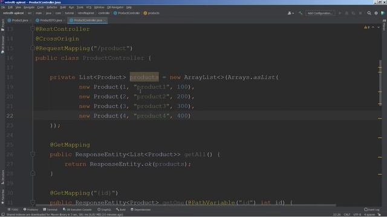The image size is (387, 217).
Task: Open the TODO tool window
Action: tap(13, 210)
